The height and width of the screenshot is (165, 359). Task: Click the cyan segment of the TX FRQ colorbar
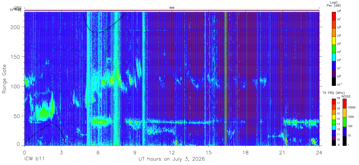click(x=334, y=127)
